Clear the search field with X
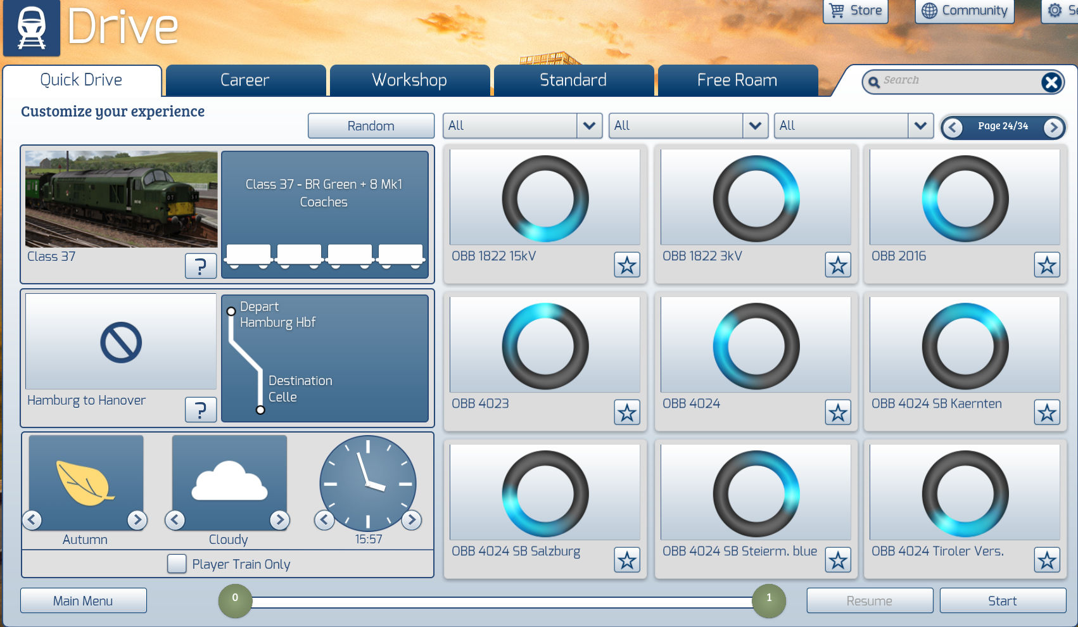Viewport: 1078px width, 627px height. pos(1051,82)
